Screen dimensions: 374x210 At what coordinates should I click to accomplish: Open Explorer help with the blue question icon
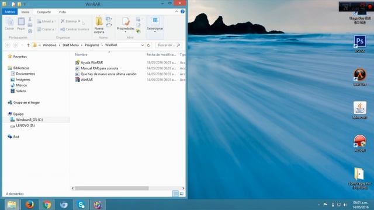(182, 12)
